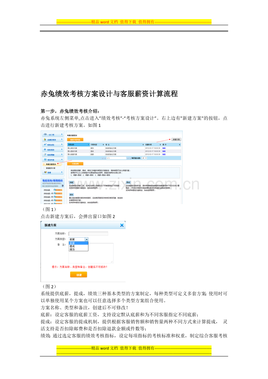Contact 赤兔名品:1号 via Wangwang button
This screenshot has width=268, height=379.
click(58, 193)
